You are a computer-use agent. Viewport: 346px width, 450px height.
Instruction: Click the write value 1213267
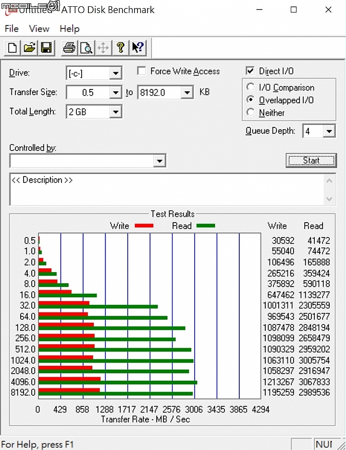click(x=279, y=382)
